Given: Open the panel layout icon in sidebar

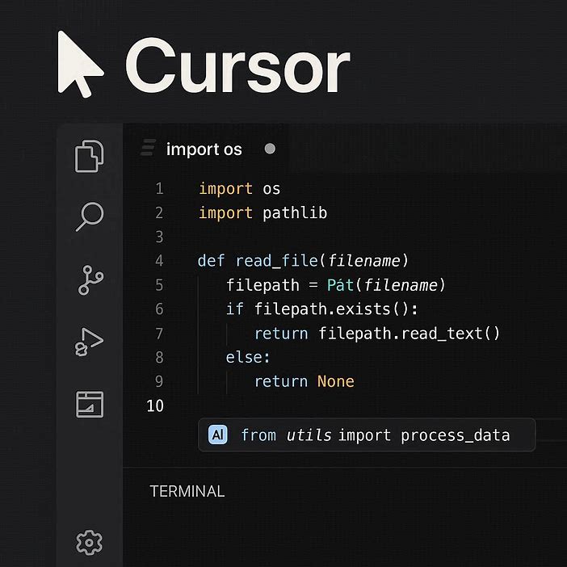Looking at the screenshot, I should click(x=90, y=405).
